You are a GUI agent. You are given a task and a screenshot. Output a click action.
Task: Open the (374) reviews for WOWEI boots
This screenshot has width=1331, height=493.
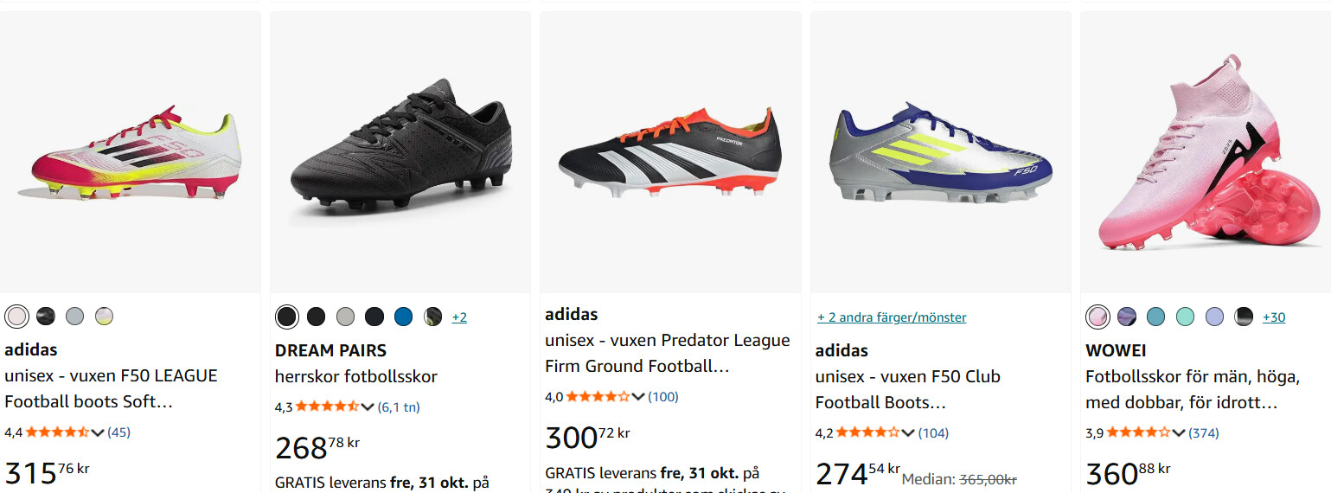[x=1203, y=432]
